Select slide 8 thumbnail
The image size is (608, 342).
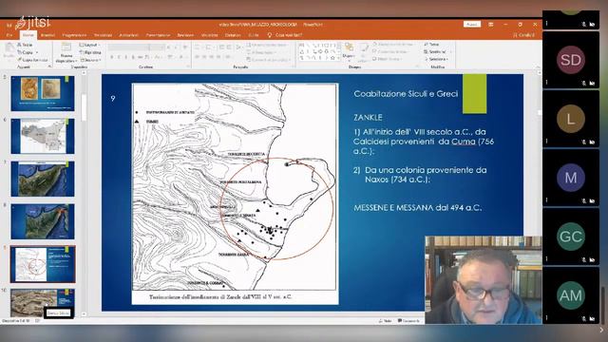coord(43,221)
